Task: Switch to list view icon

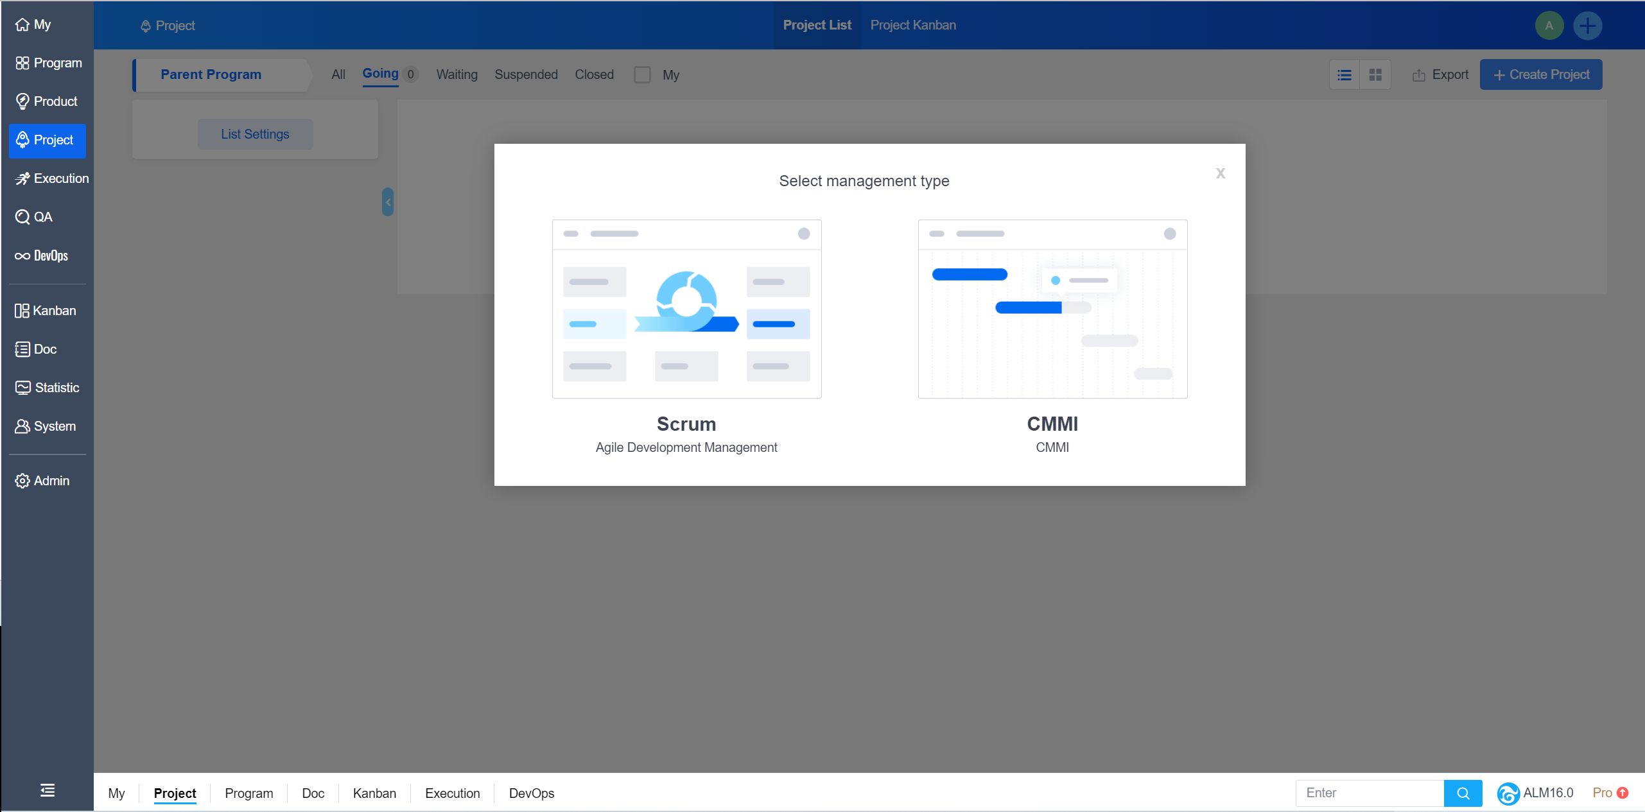Action: point(1345,75)
